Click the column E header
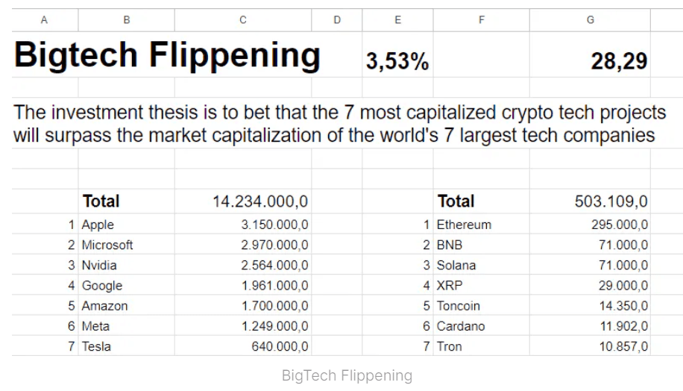This screenshot has height=391, width=683. [397, 20]
